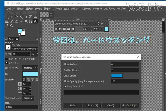
Task: Click the foreground color swatch
Action: click(20, 31)
